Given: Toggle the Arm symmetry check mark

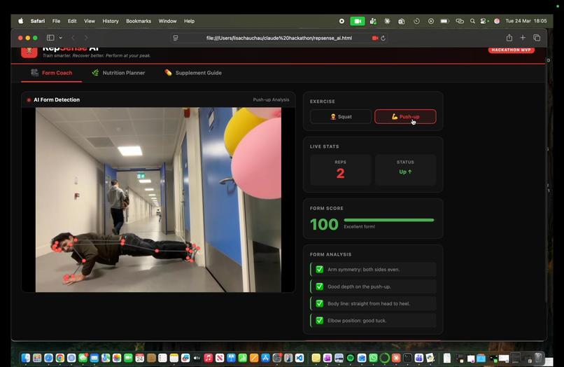Looking at the screenshot, I should [x=319, y=270].
